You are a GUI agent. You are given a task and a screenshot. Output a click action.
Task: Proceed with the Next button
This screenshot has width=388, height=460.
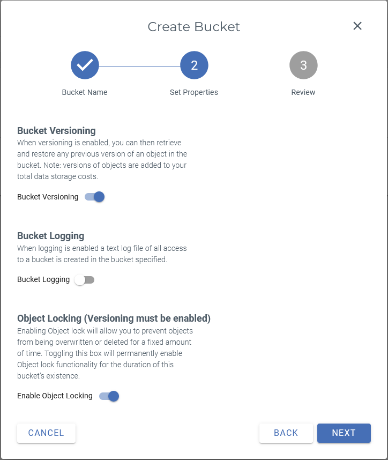pyautogui.click(x=344, y=433)
